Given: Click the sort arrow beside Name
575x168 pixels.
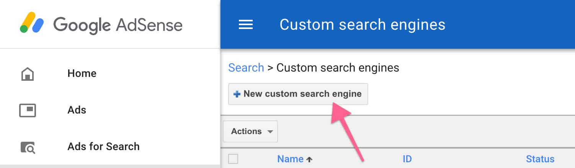Looking at the screenshot, I should [x=309, y=159].
